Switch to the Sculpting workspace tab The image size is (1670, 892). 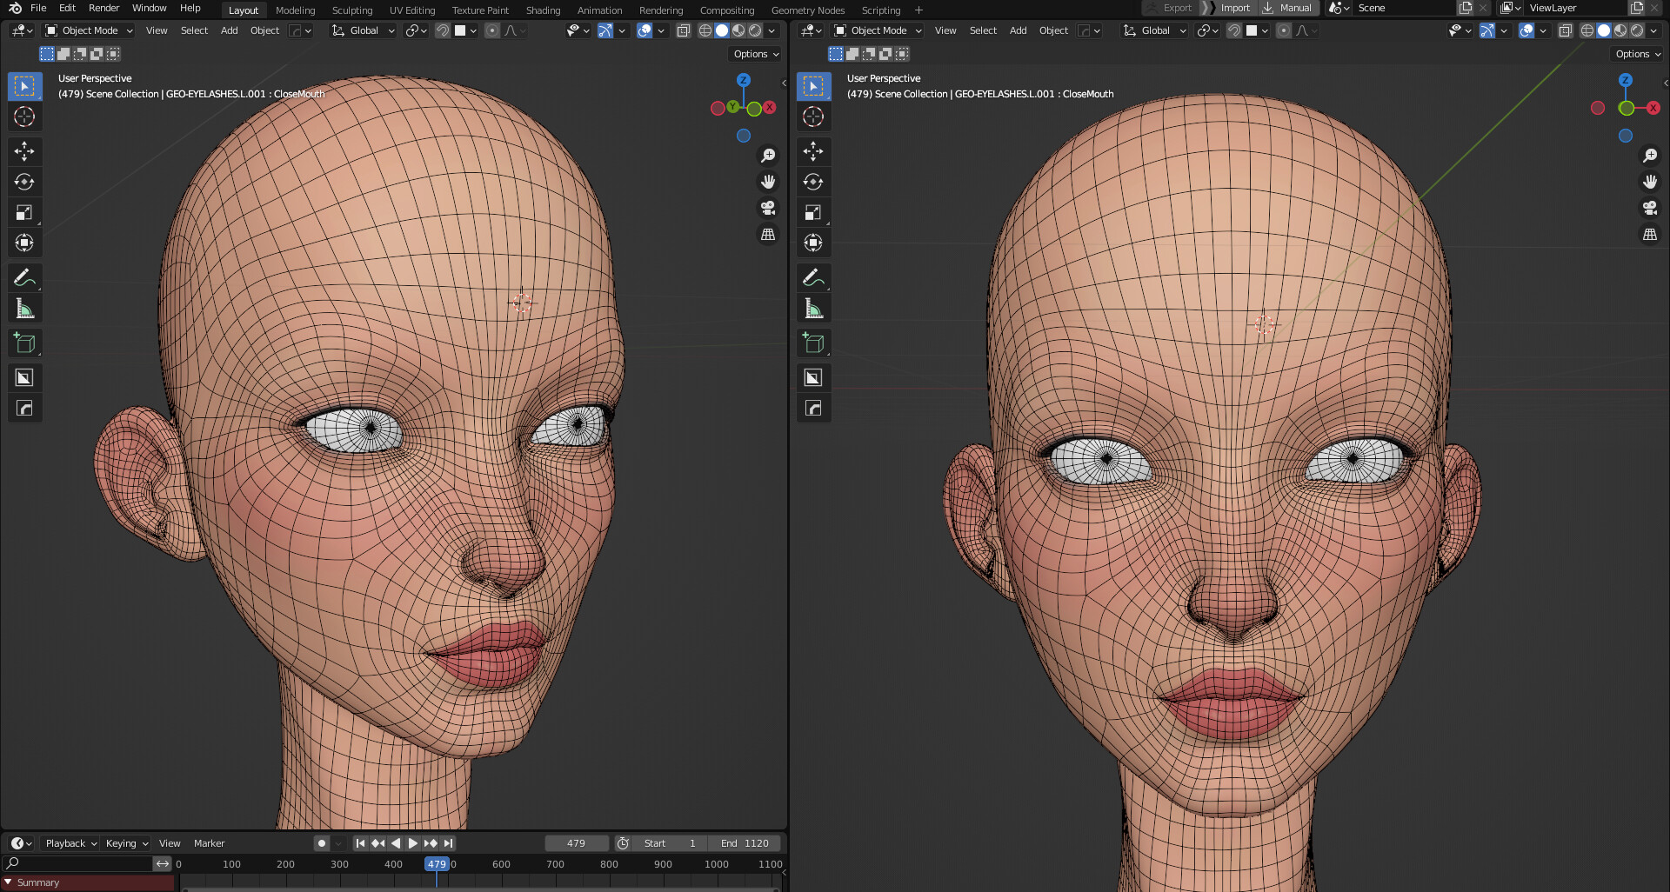click(x=352, y=10)
